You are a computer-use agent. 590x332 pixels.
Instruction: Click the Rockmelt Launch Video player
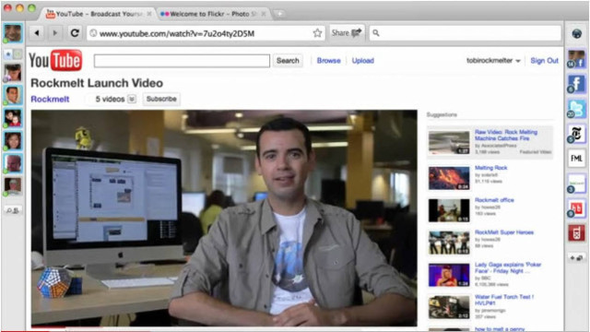tap(224, 218)
